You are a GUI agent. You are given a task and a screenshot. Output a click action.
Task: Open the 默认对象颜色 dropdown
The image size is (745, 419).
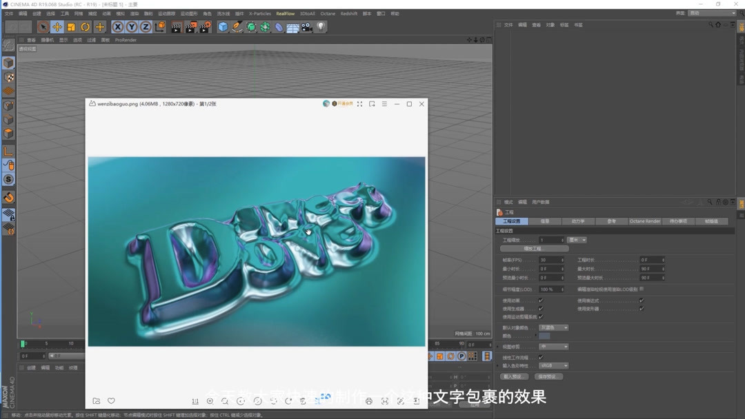(x=553, y=328)
